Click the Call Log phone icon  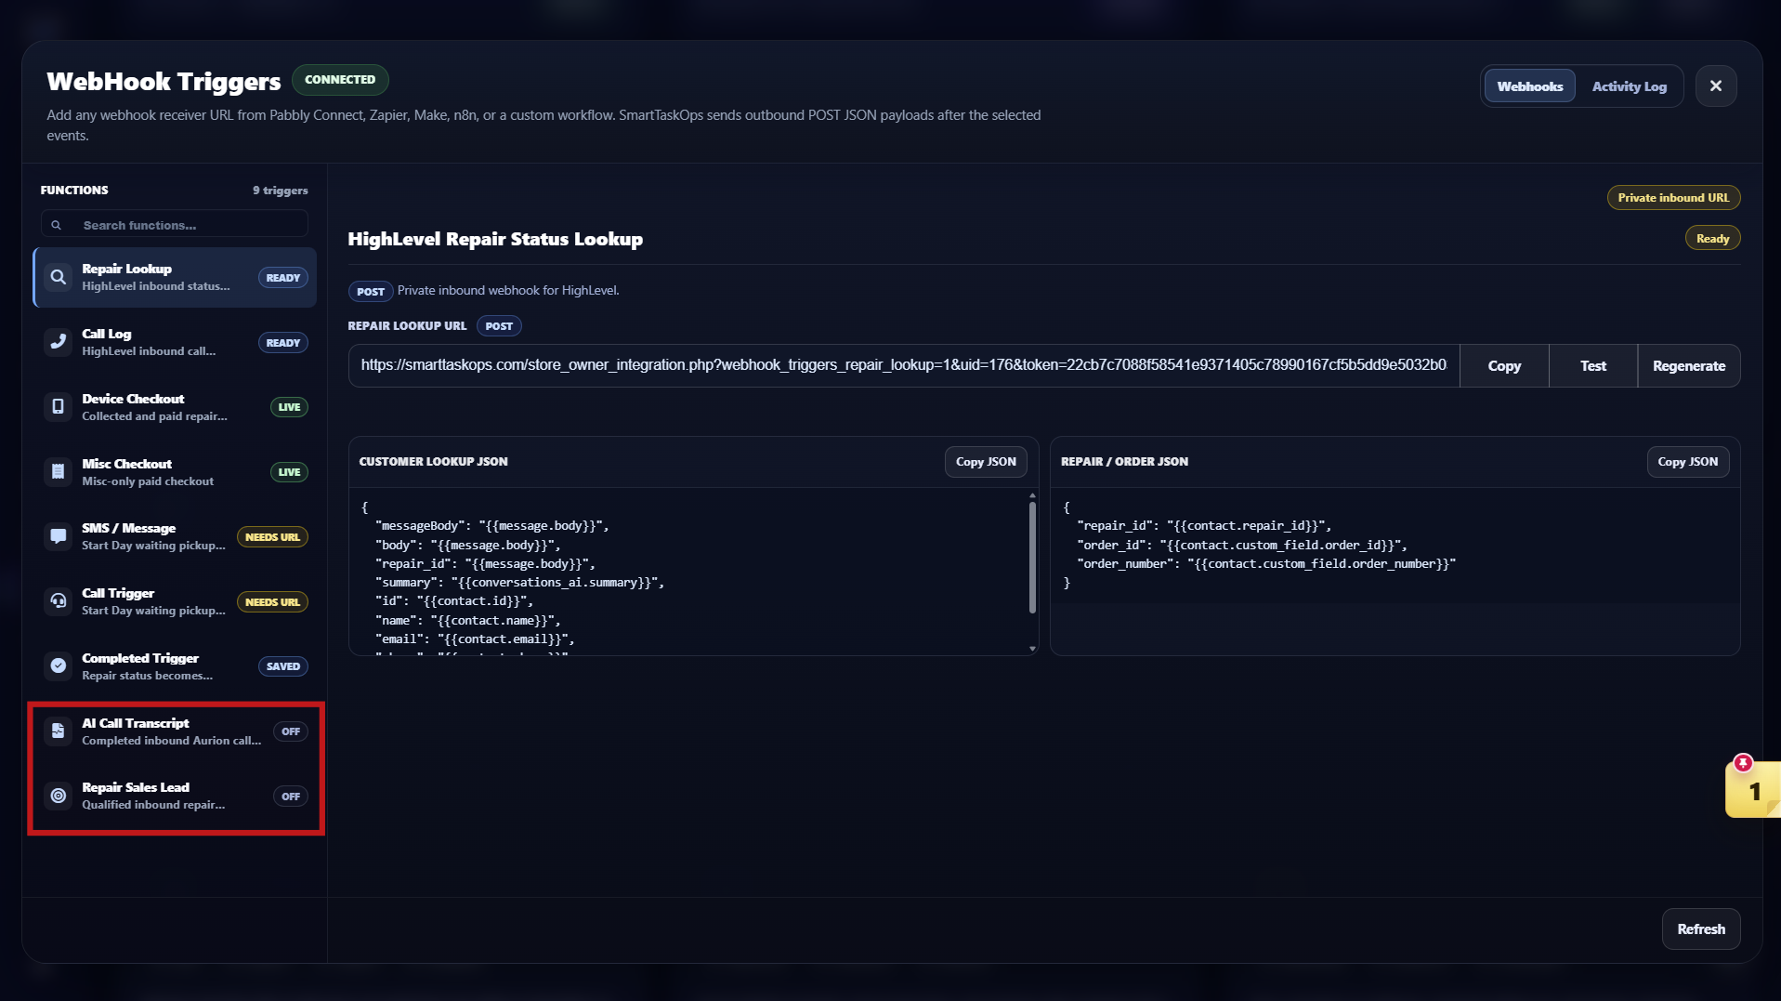coord(58,342)
